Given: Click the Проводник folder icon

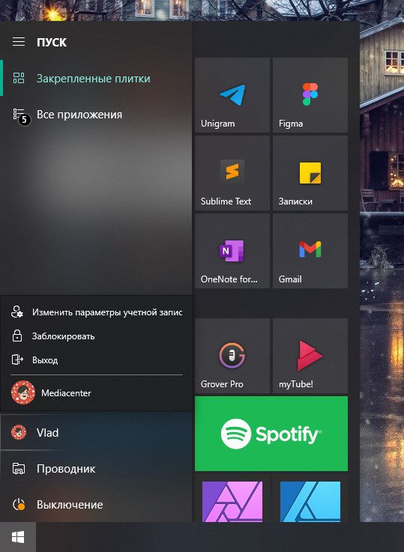Looking at the screenshot, I should (x=18, y=469).
